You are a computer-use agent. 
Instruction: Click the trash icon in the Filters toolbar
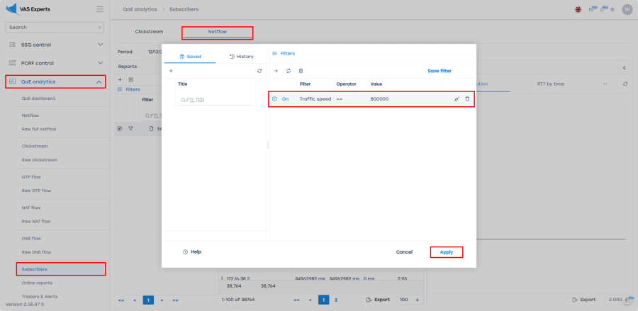coord(301,71)
